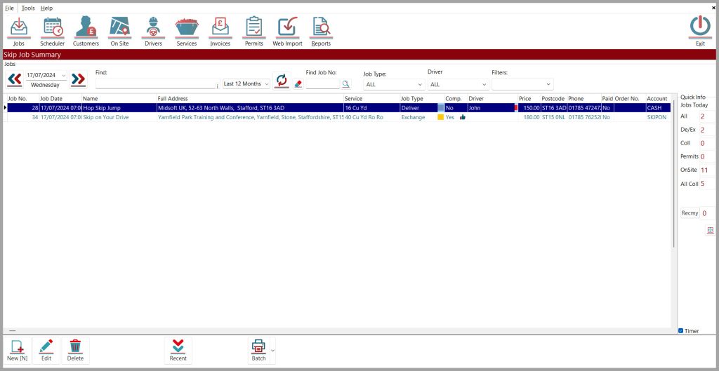Click the Delete trash button

[75, 351]
